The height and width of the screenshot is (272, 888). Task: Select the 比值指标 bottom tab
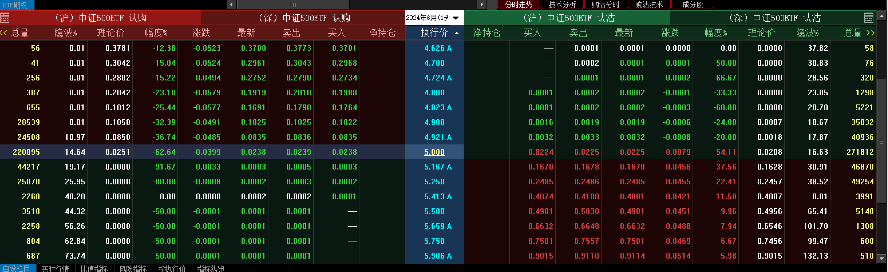[94, 268]
